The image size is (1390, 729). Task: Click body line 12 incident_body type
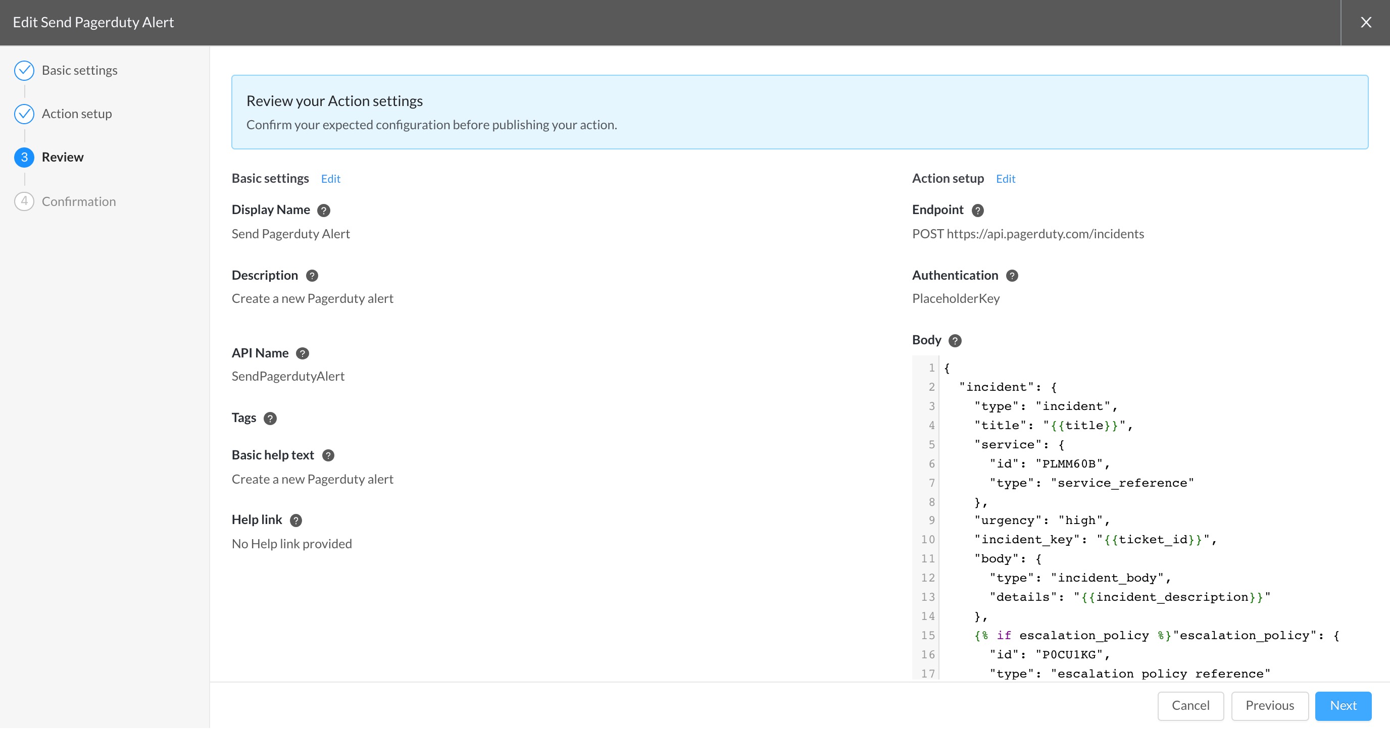pyautogui.click(x=1080, y=578)
